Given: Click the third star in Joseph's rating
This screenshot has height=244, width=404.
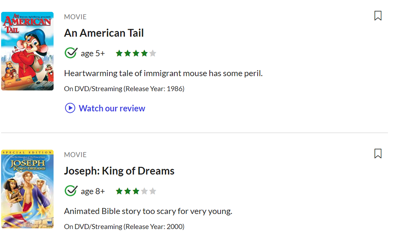Looking at the screenshot, I should click(136, 191).
